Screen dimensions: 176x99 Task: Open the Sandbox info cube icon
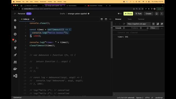15,20
